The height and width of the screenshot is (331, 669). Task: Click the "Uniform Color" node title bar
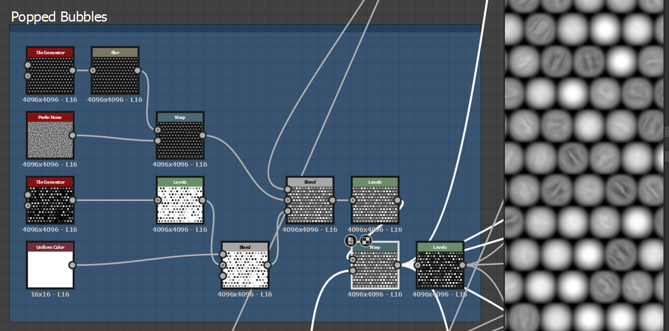pyautogui.click(x=50, y=247)
